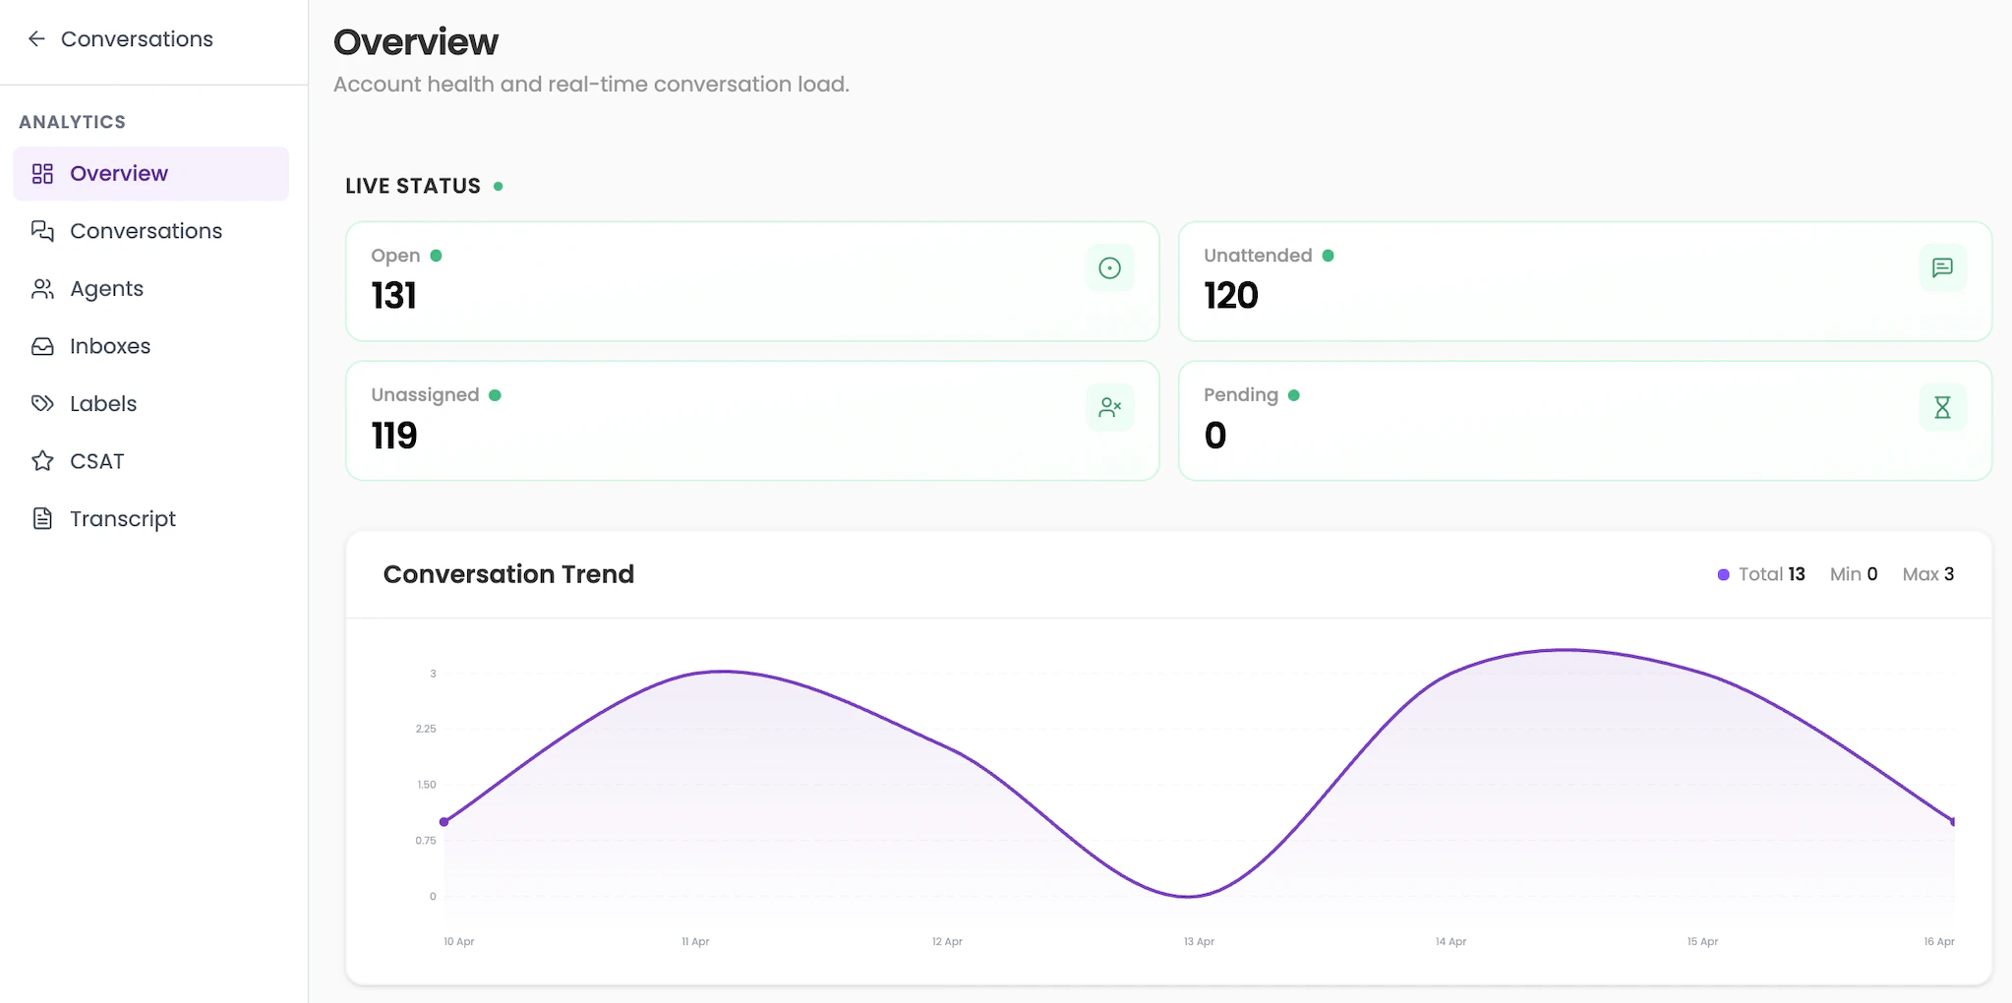Click the CSAT star icon

click(41, 460)
